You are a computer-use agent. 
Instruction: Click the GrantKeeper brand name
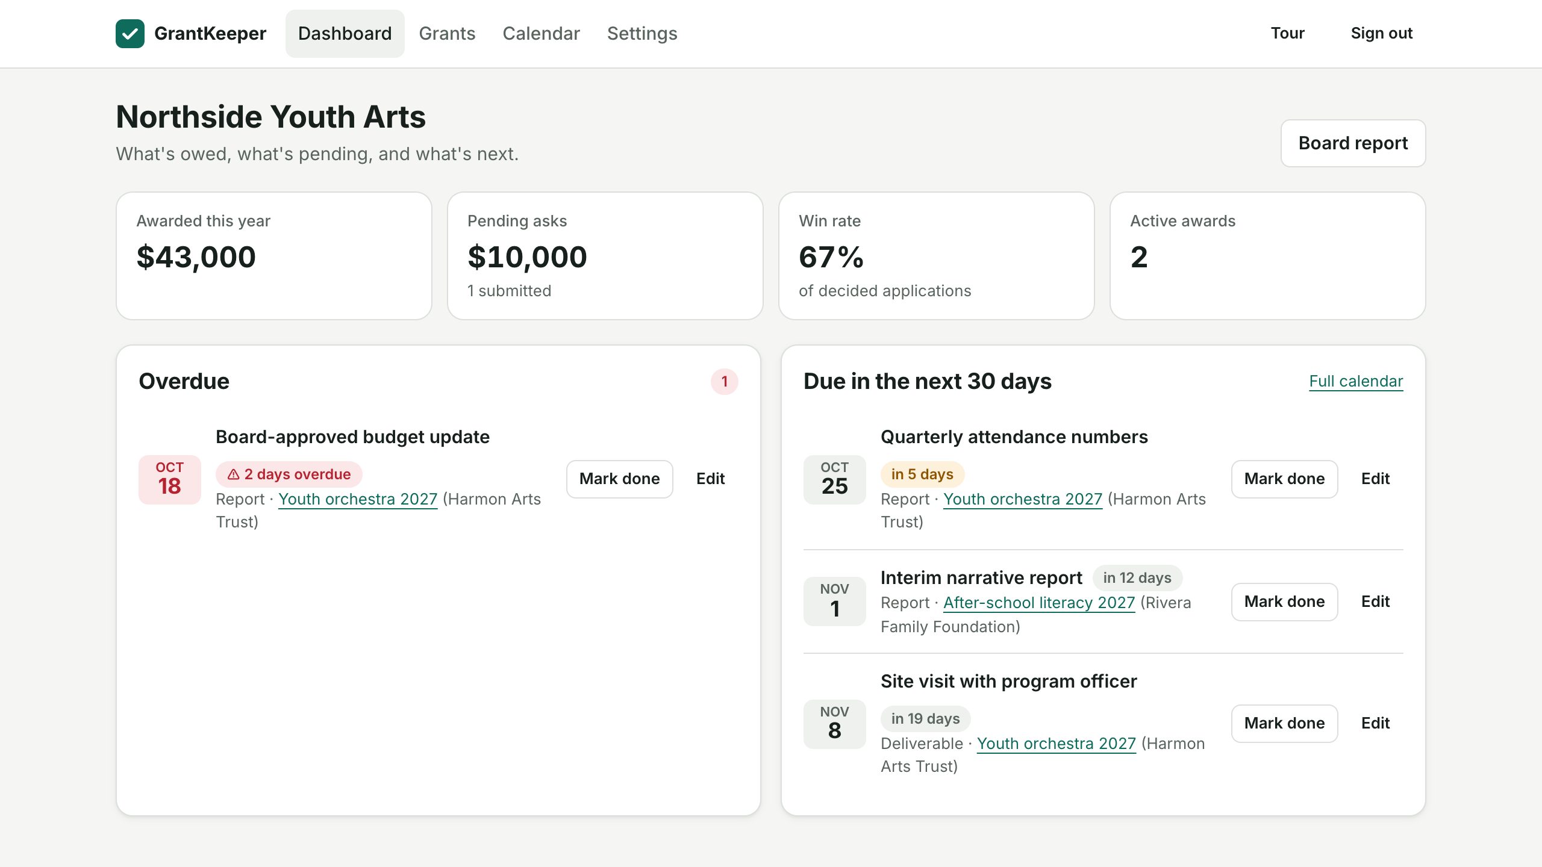pos(210,34)
